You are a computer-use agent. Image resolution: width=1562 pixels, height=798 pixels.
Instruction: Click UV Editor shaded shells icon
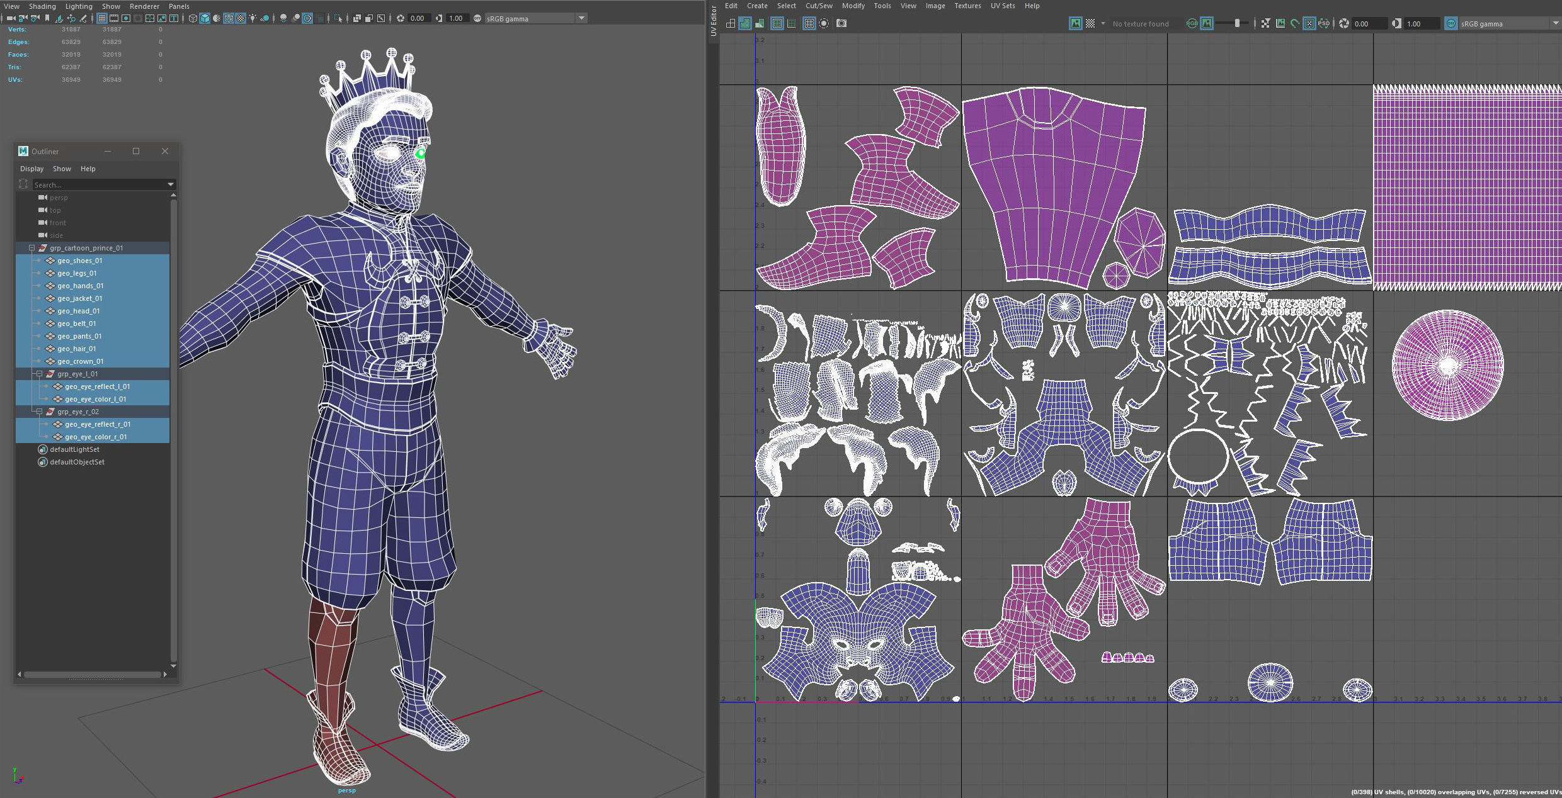pos(745,23)
